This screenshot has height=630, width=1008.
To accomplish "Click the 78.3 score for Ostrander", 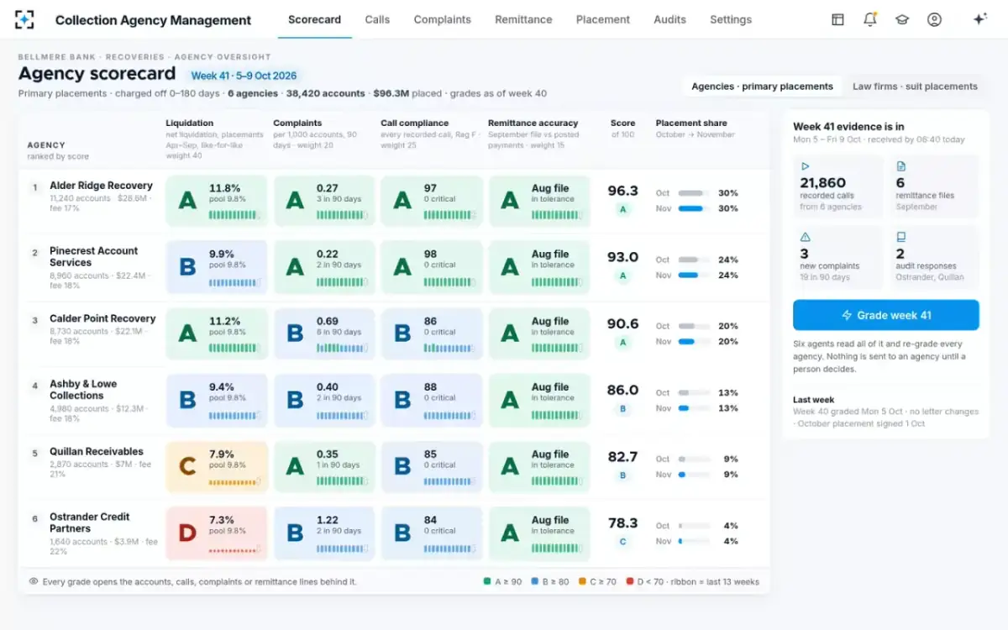I will pyautogui.click(x=623, y=523).
